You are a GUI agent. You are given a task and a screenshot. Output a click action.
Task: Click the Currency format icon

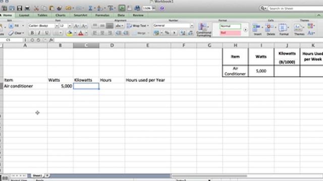tap(156, 33)
